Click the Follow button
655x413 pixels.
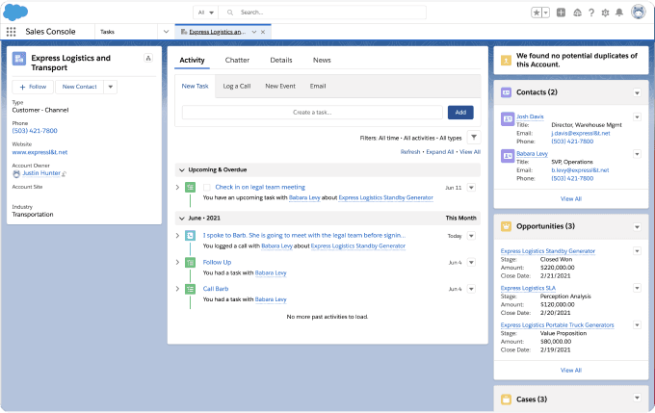33,87
